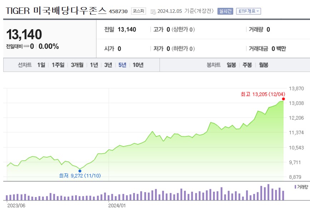Image resolution: width=310 pixels, height=212 pixels.
Task: Select the 주봉 weekly candle tab
Action: (247, 64)
